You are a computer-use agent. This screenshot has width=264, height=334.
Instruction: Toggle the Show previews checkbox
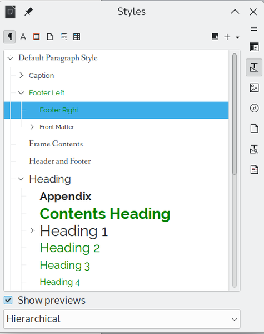point(8,301)
